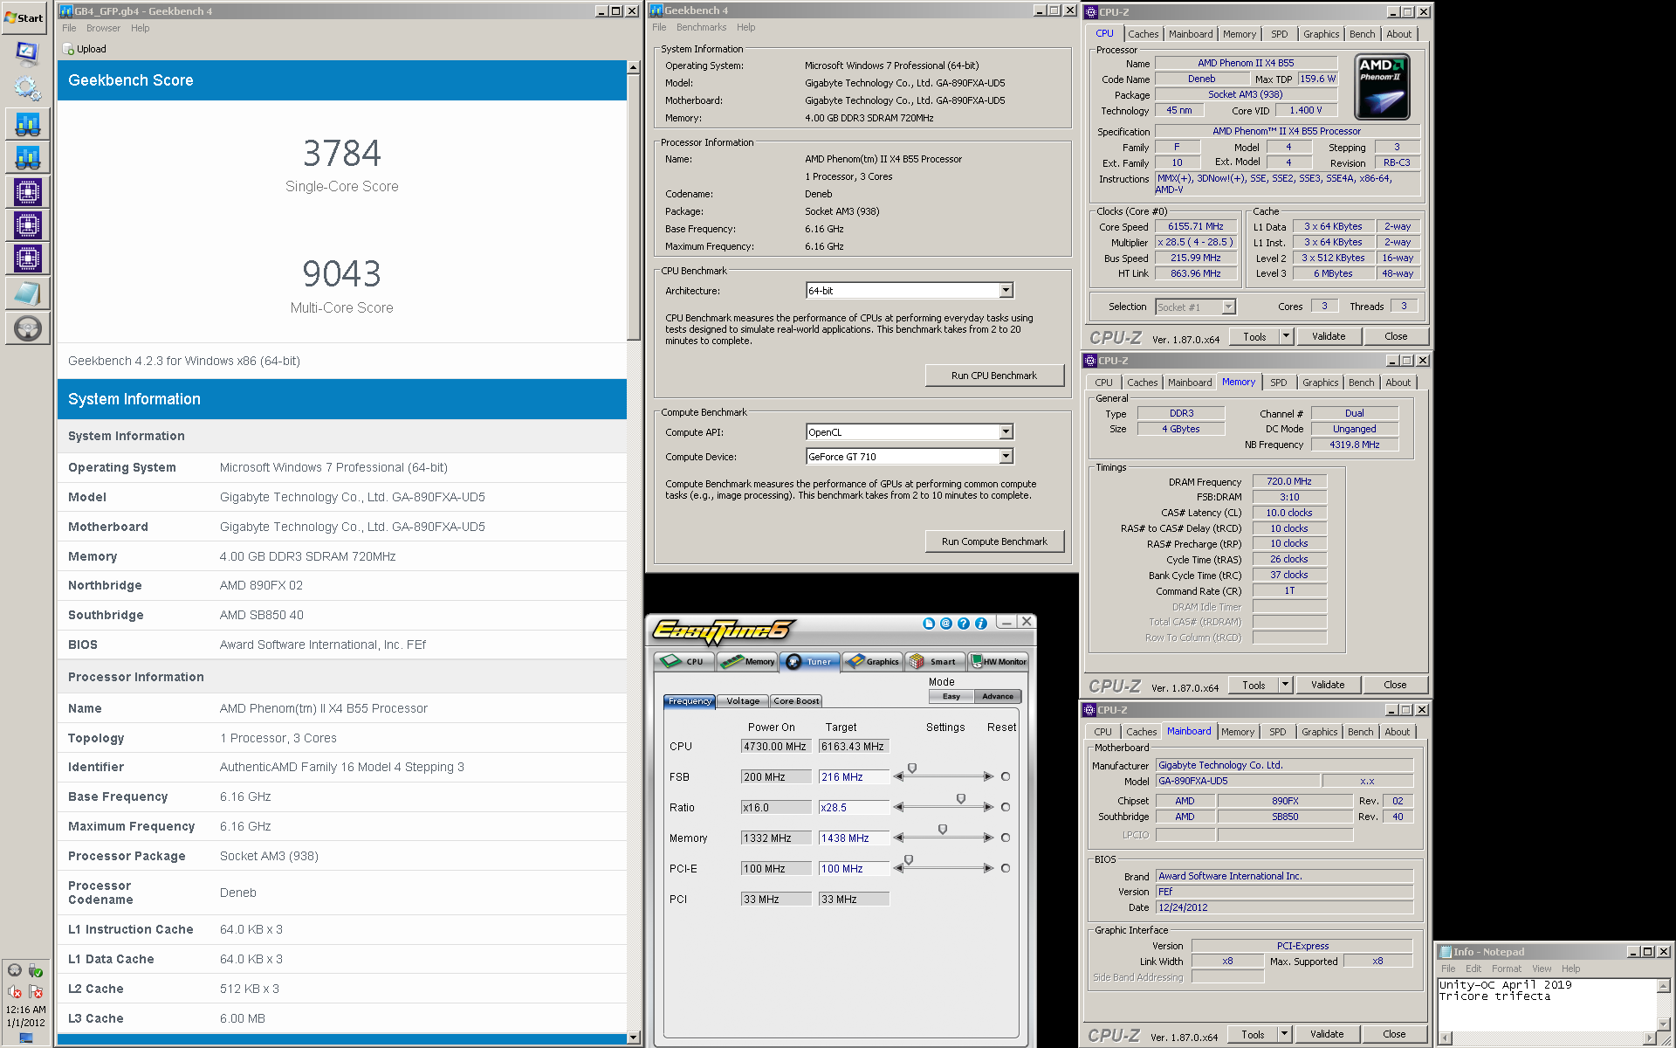Screen dimensions: 1676x1048
Task: Select Caches tab in top CPU-Z window
Action: pos(1143,34)
